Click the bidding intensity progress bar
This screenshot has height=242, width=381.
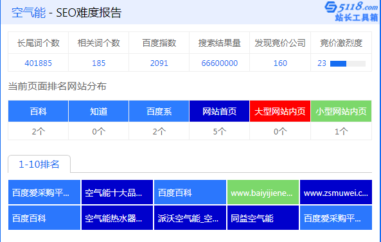(x=348, y=63)
